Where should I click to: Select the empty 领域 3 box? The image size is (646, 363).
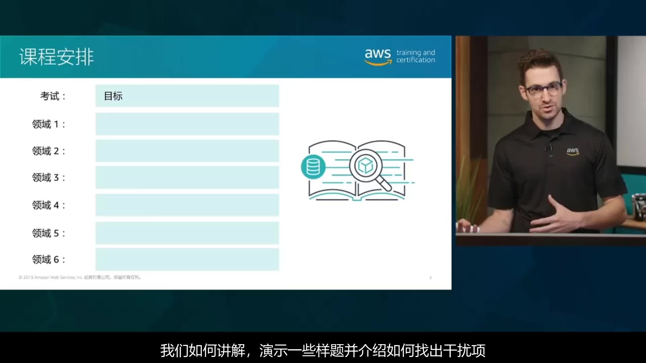[187, 177]
